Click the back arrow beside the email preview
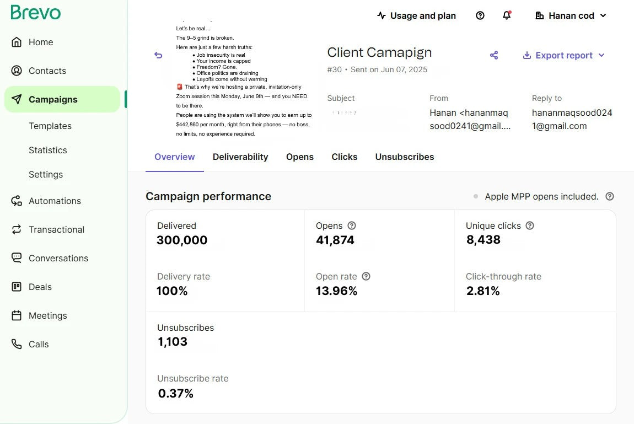Image resolution: width=634 pixels, height=424 pixels. pos(158,55)
